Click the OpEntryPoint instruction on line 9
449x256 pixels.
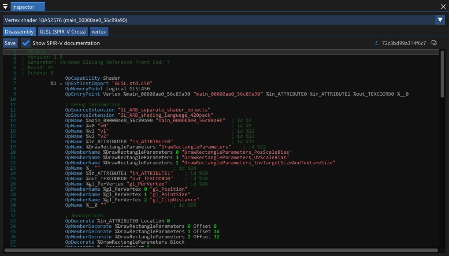[x=82, y=94]
